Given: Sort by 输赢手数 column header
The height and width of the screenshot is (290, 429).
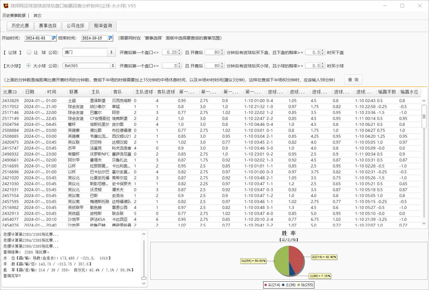Looking at the screenshot, I should [387, 92].
